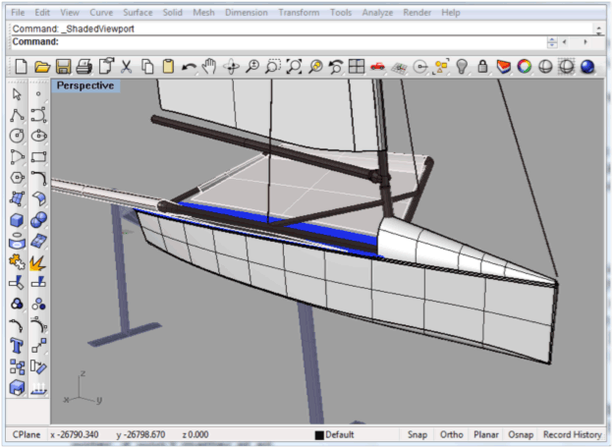The width and height of the screenshot is (613, 448).
Task: Open the color wheel icon in toolbar
Action: (525, 67)
